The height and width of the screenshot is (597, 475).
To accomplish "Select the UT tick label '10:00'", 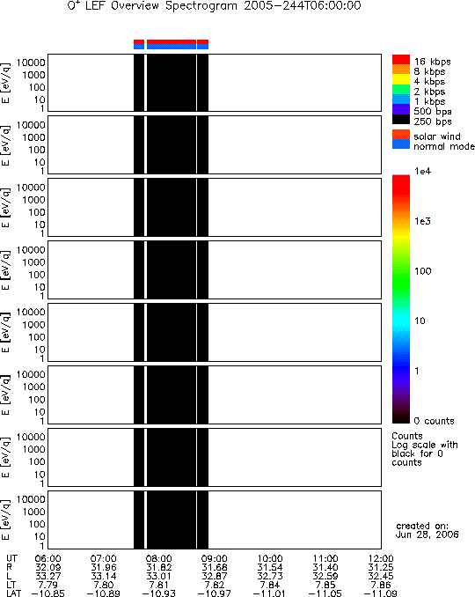I will point(270,558).
